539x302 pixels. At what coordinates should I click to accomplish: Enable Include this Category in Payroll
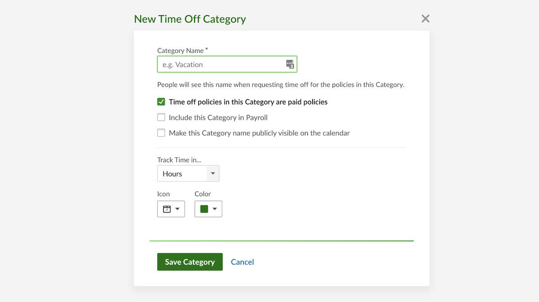(161, 117)
